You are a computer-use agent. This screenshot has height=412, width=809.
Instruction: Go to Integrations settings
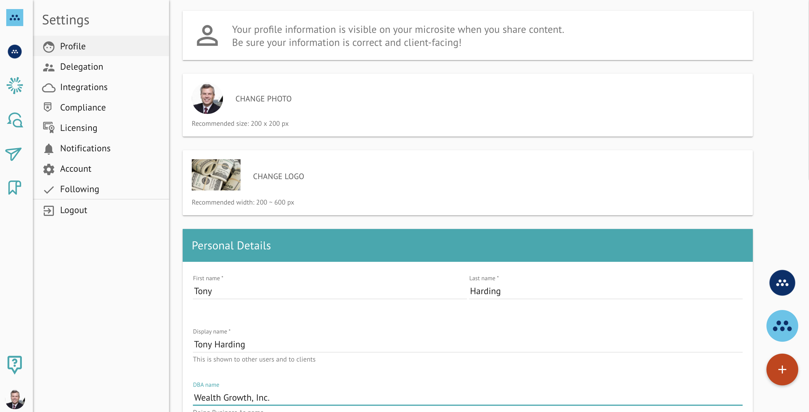click(83, 87)
